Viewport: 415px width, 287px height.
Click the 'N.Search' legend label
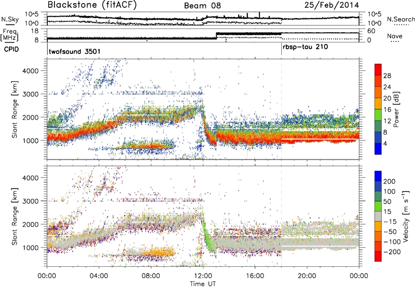point(401,19)
